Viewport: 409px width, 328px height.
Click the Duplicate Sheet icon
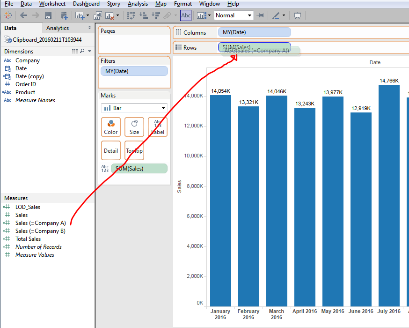click(98, 15)
